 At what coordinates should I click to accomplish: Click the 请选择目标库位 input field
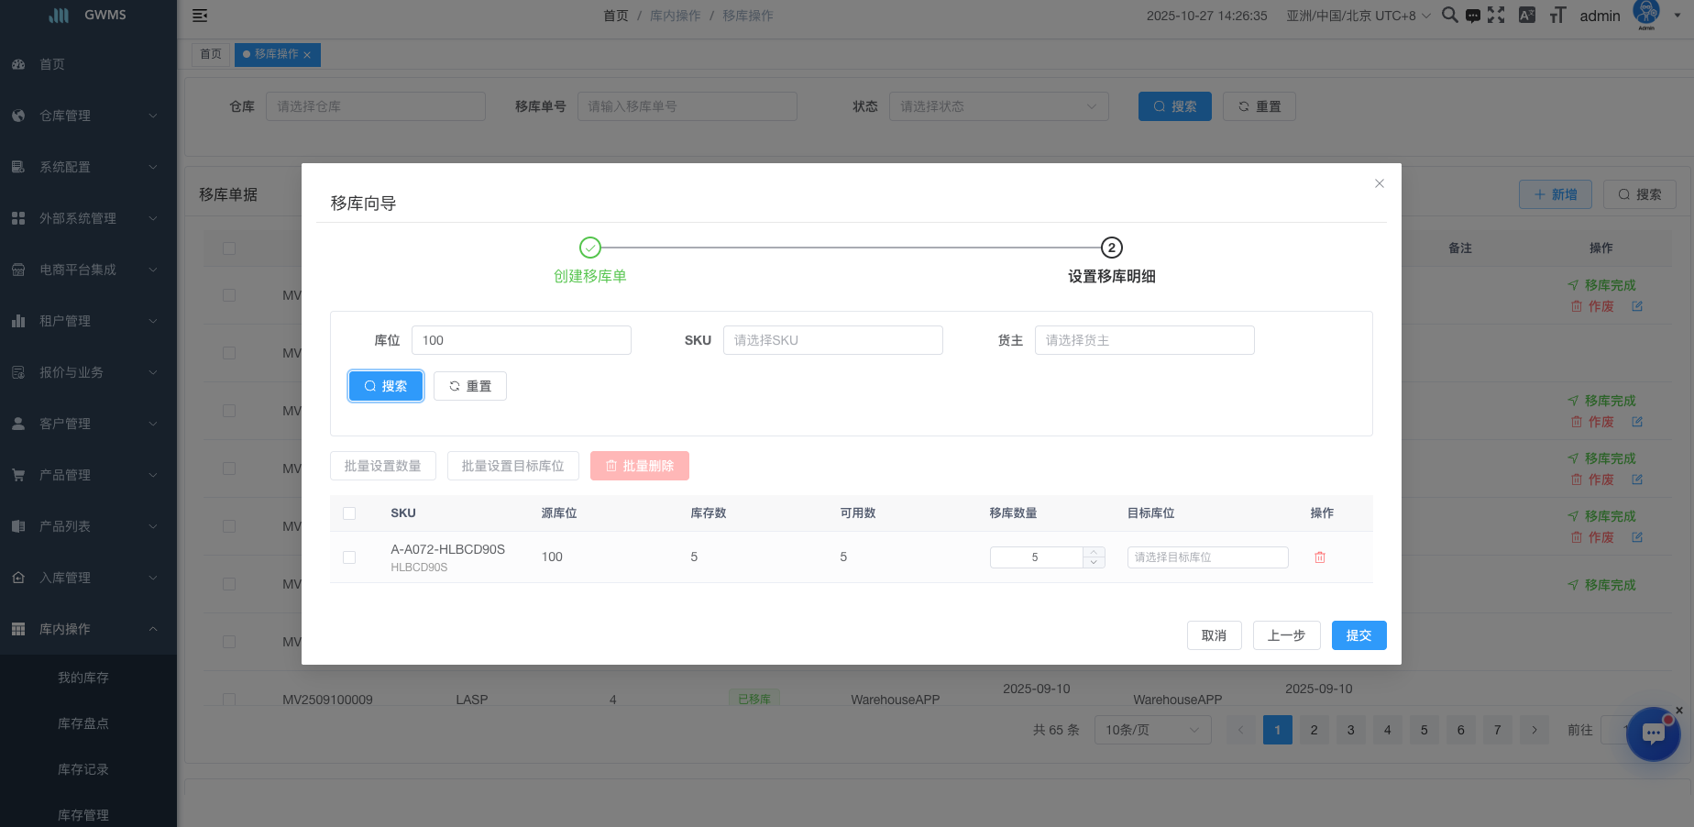[1207, 557]
